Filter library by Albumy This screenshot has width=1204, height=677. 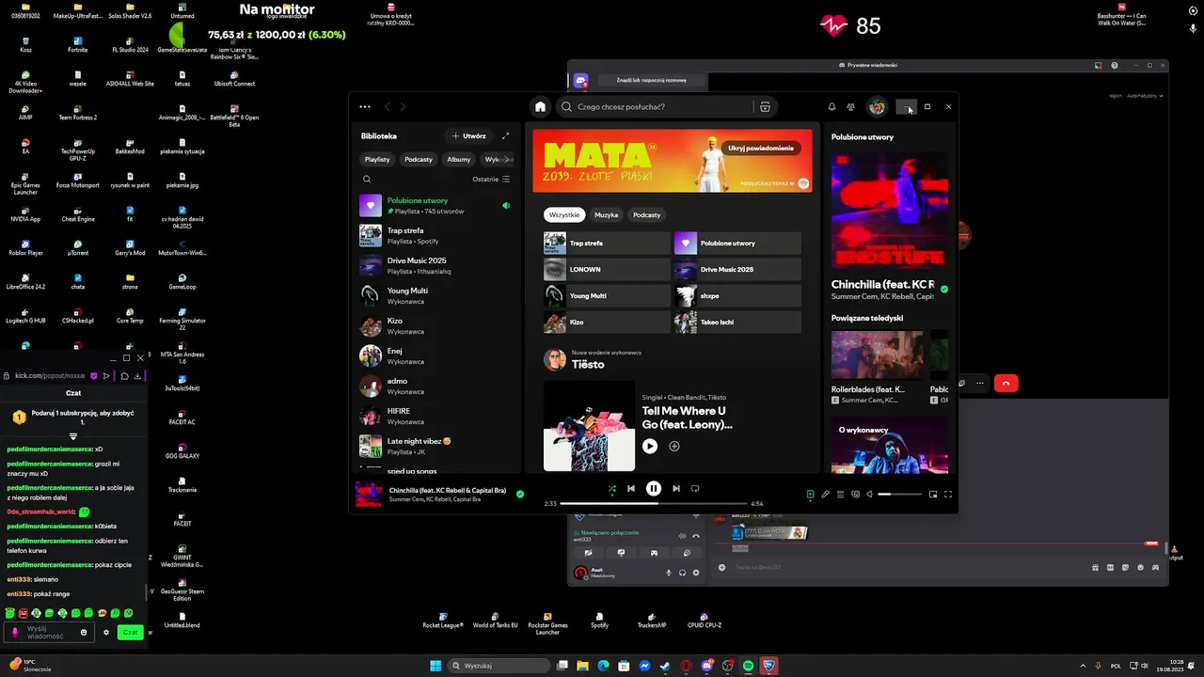[x=459, y=159]
